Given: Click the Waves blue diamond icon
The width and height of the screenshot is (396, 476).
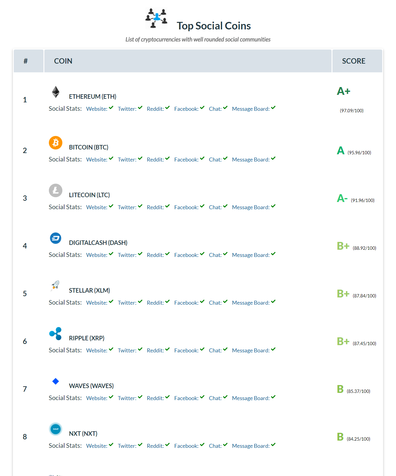Looking at the screenshot, I should [56, 381].
